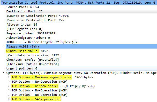The height and width of the screenshot is (102, 157).
Task: Select the Flags: 0x002 (SYN) row
Action: coord(81,46)
